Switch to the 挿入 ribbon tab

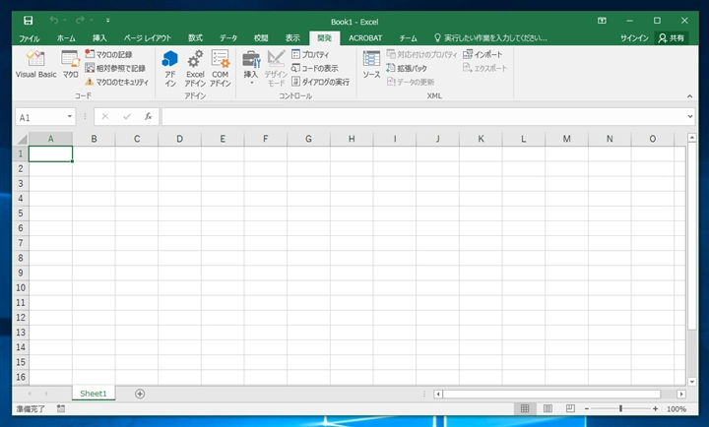pyautogui.click(x=99, y=38)
